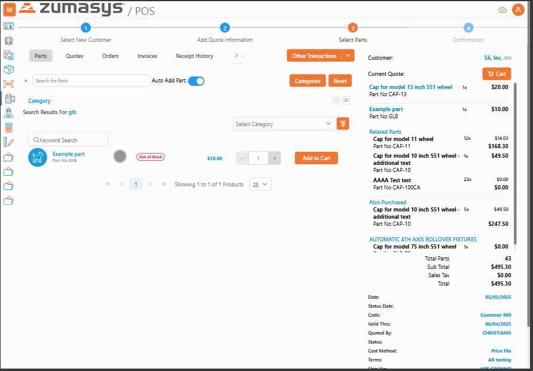Click the user profile avatar icon

[517, 10]
